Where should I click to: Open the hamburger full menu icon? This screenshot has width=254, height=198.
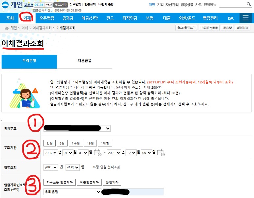245,18
